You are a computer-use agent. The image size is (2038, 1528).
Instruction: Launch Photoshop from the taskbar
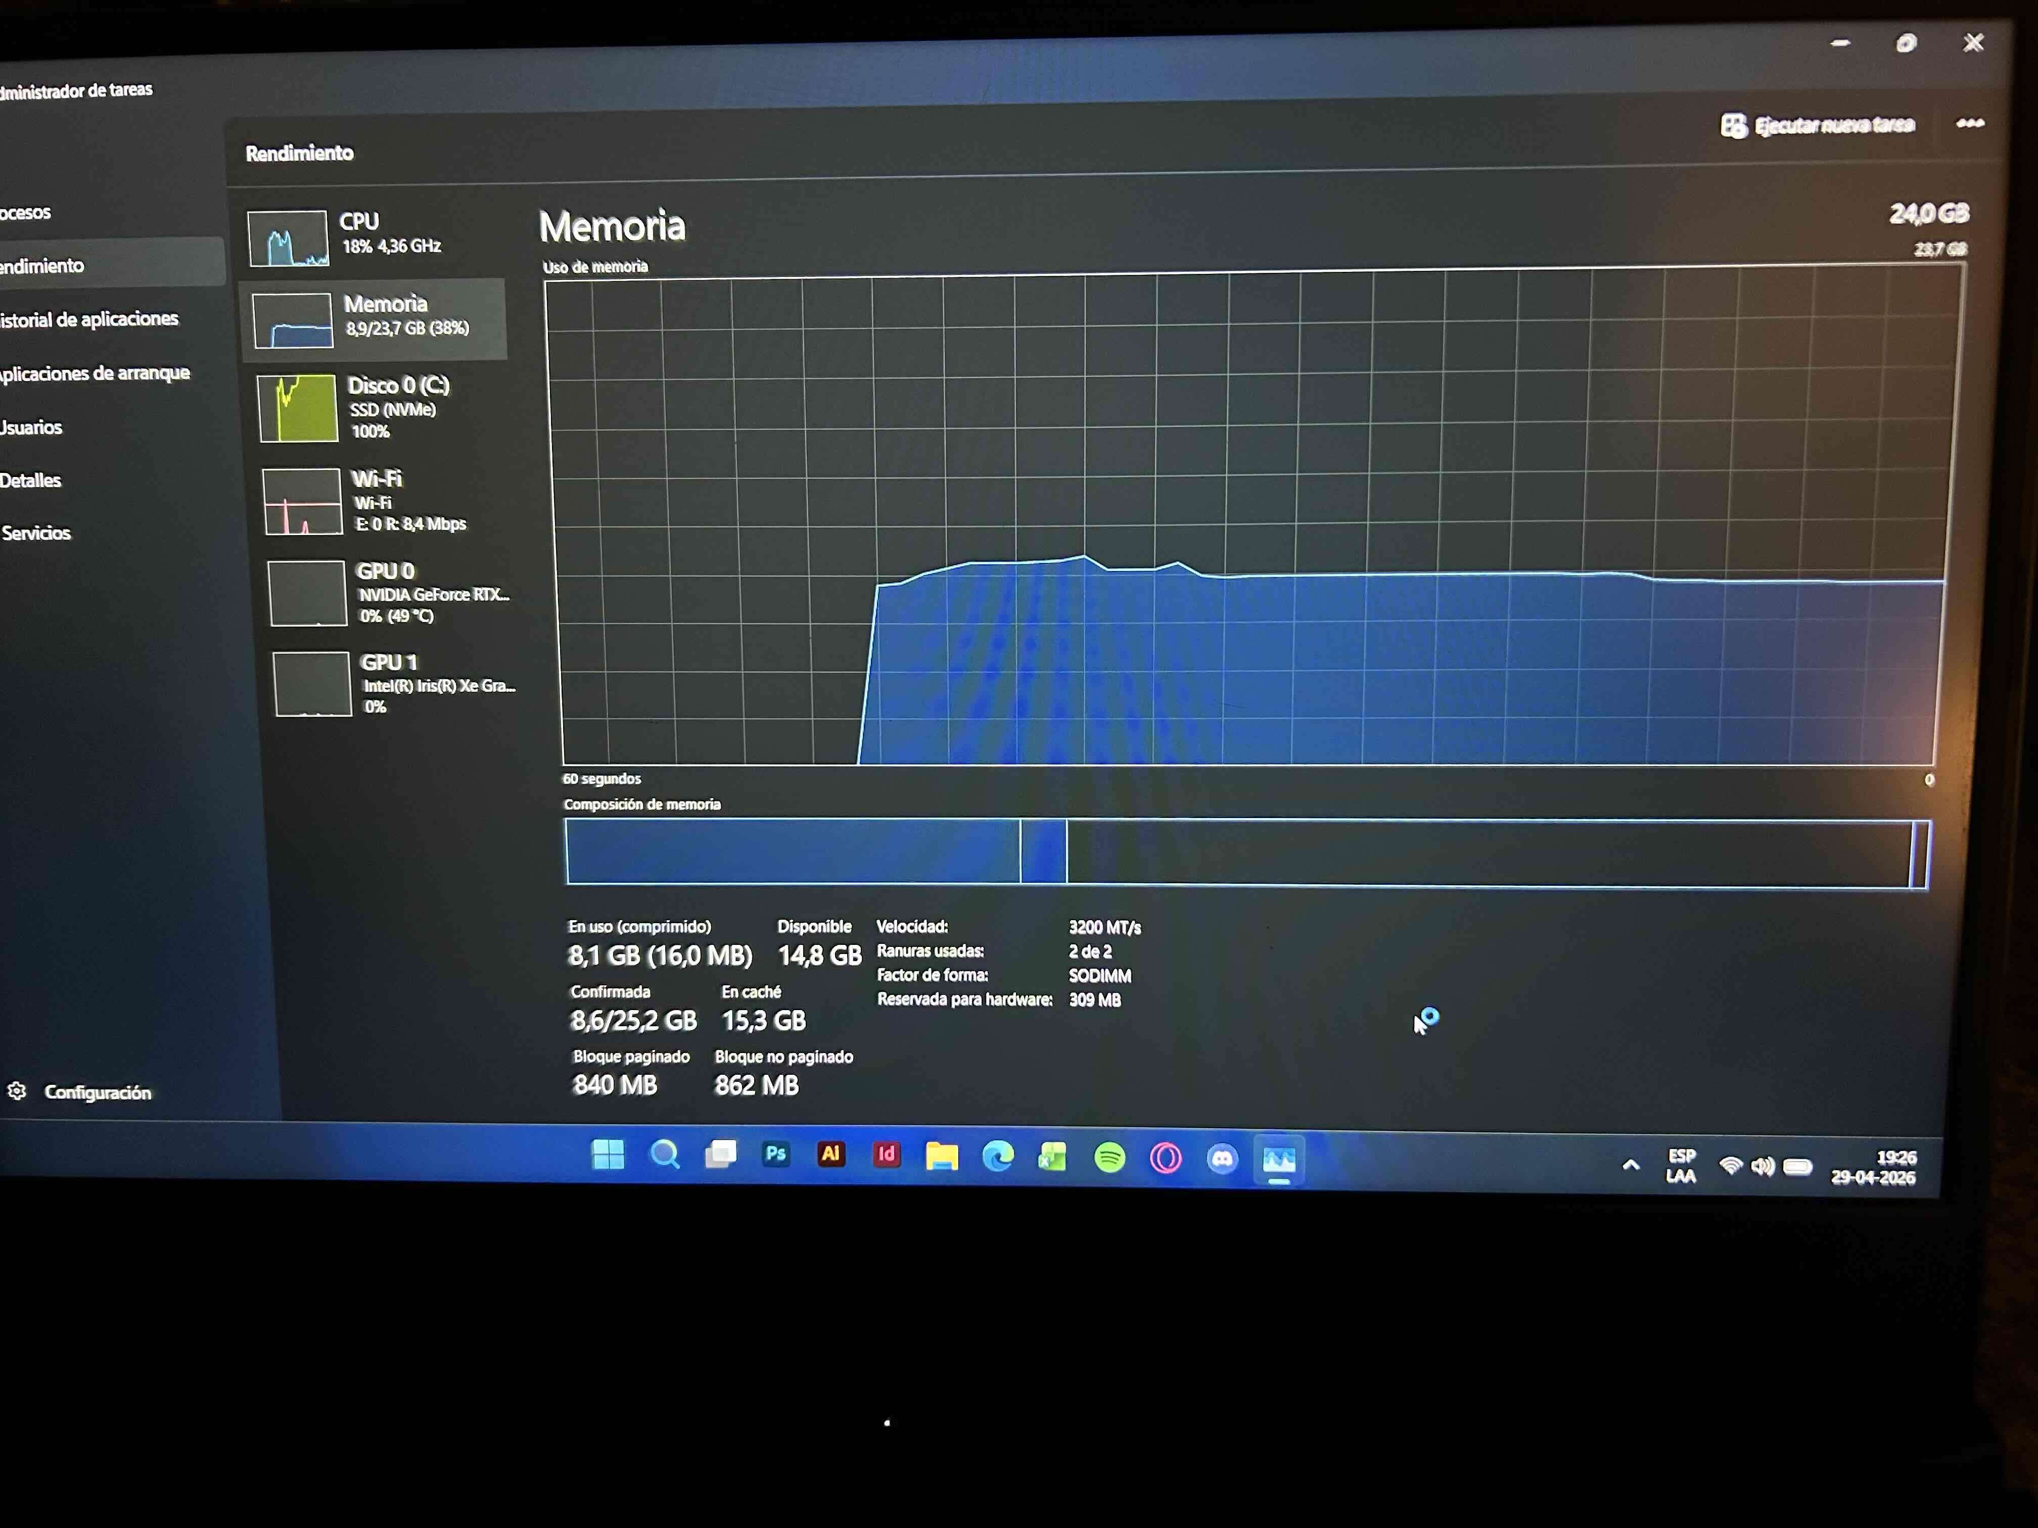(776, 1154)
